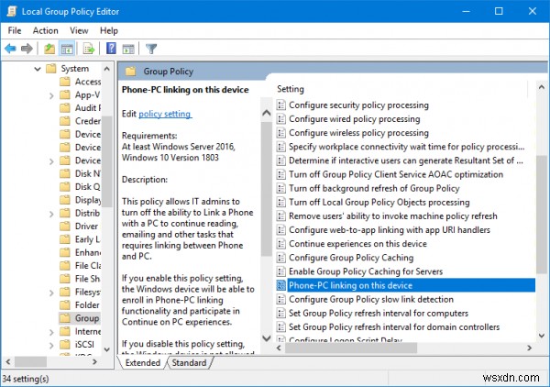
Task: Click the Back arrow toolbar icon
Action: (x=10, y=49)
